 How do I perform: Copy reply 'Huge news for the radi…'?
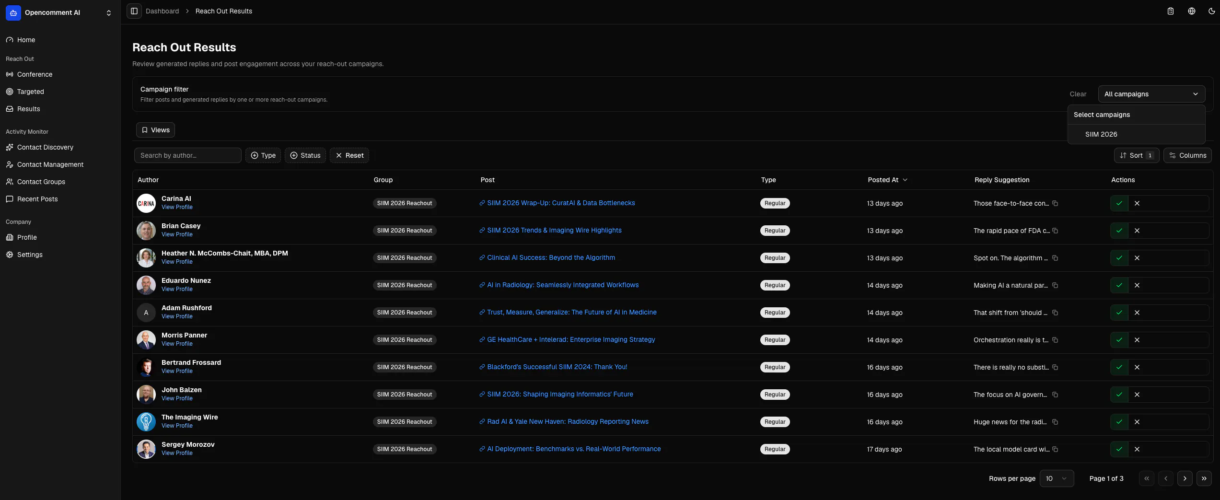pyautogui.click(x=1055, y=422)
